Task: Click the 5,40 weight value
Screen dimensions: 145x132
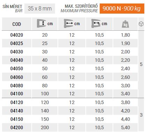Action: click(x=125, y=127)
